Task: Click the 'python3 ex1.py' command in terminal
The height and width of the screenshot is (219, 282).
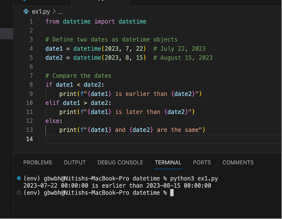Action: pos(194,178)
